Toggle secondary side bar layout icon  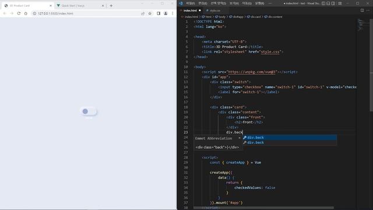click(333, 3)
